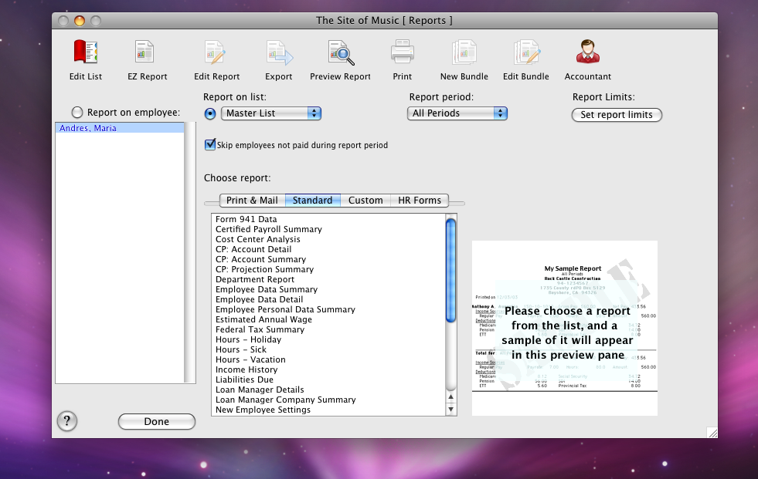This screenshot has width=758, height=479.
Task: Select Hours – Holiday report
Action: coord(328,339)
